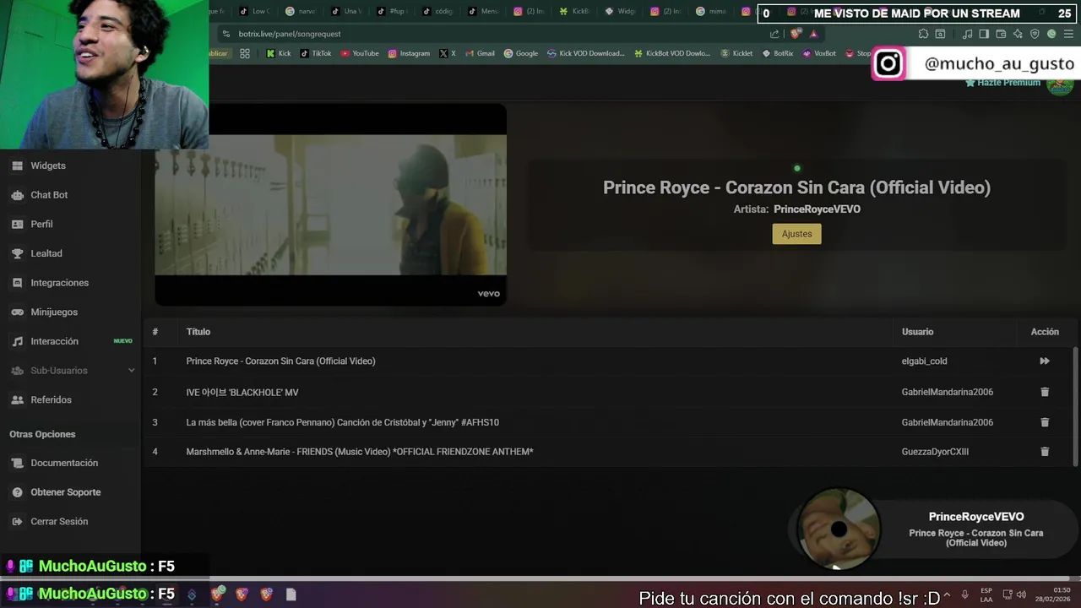Open the TikTok bookmark
This screenshot has width=1081, height=608.
click(316, 53)
